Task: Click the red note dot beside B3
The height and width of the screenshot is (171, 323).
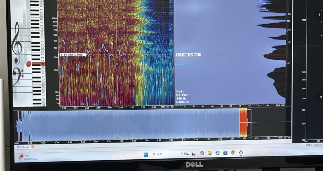Action: pos(29,64)
